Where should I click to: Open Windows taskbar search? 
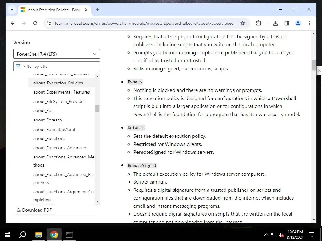click(x=23, y=234)
